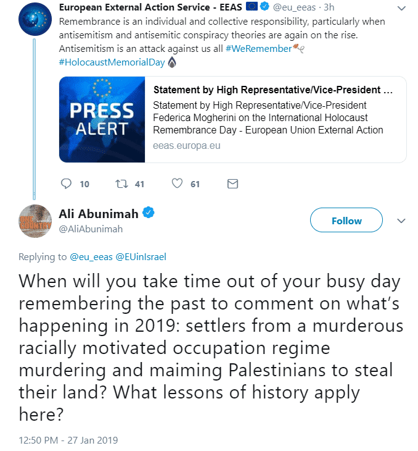
Task: Expand the EEAS tweet options chevron
Action: (x=401, y=9)
